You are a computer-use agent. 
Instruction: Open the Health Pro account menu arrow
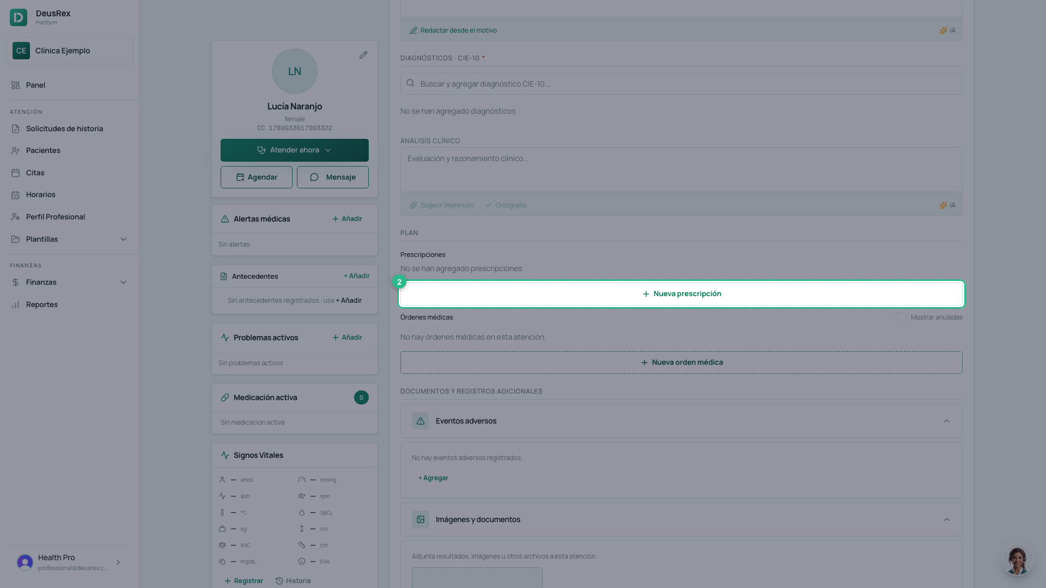pos(118,562)
